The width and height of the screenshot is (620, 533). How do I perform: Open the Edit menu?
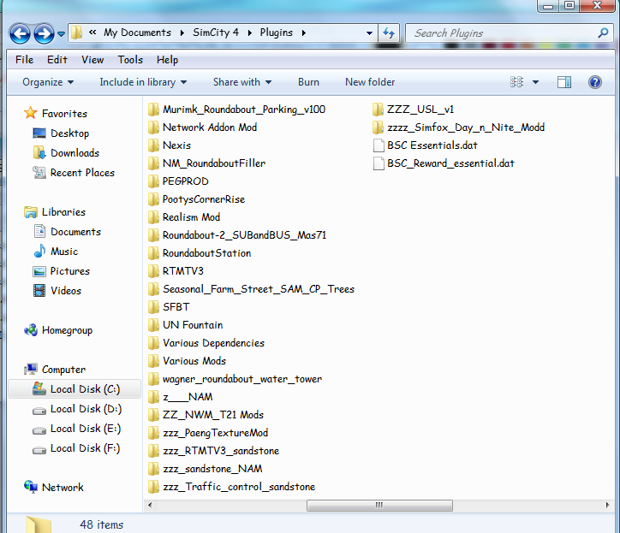tap(57, 60)
